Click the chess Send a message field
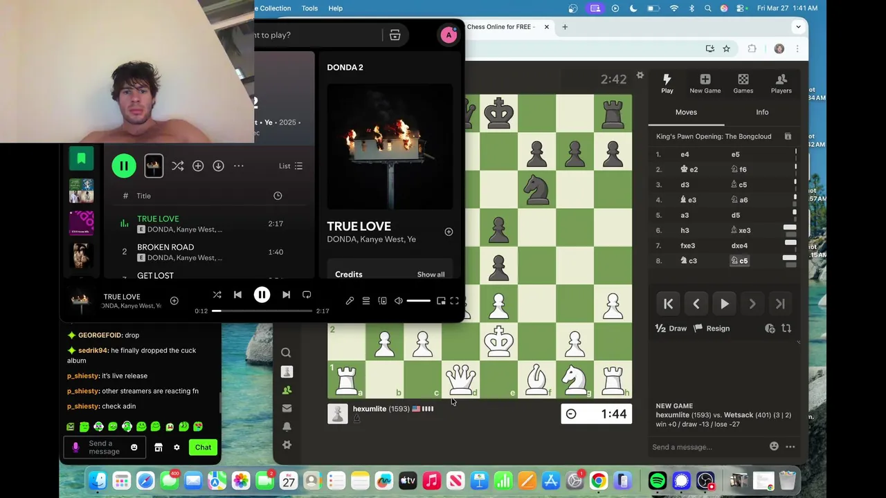Viewport: 886px width, 498px height. click(706, 447)
